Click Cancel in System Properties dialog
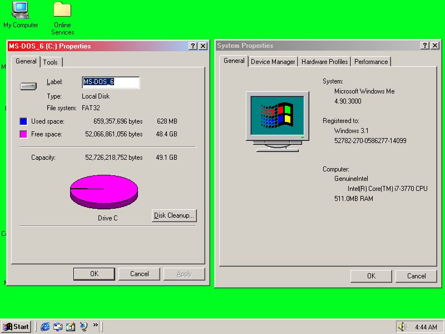Image resolution: width=445 pixels, height=334 pixels. [x=416, y=276]
